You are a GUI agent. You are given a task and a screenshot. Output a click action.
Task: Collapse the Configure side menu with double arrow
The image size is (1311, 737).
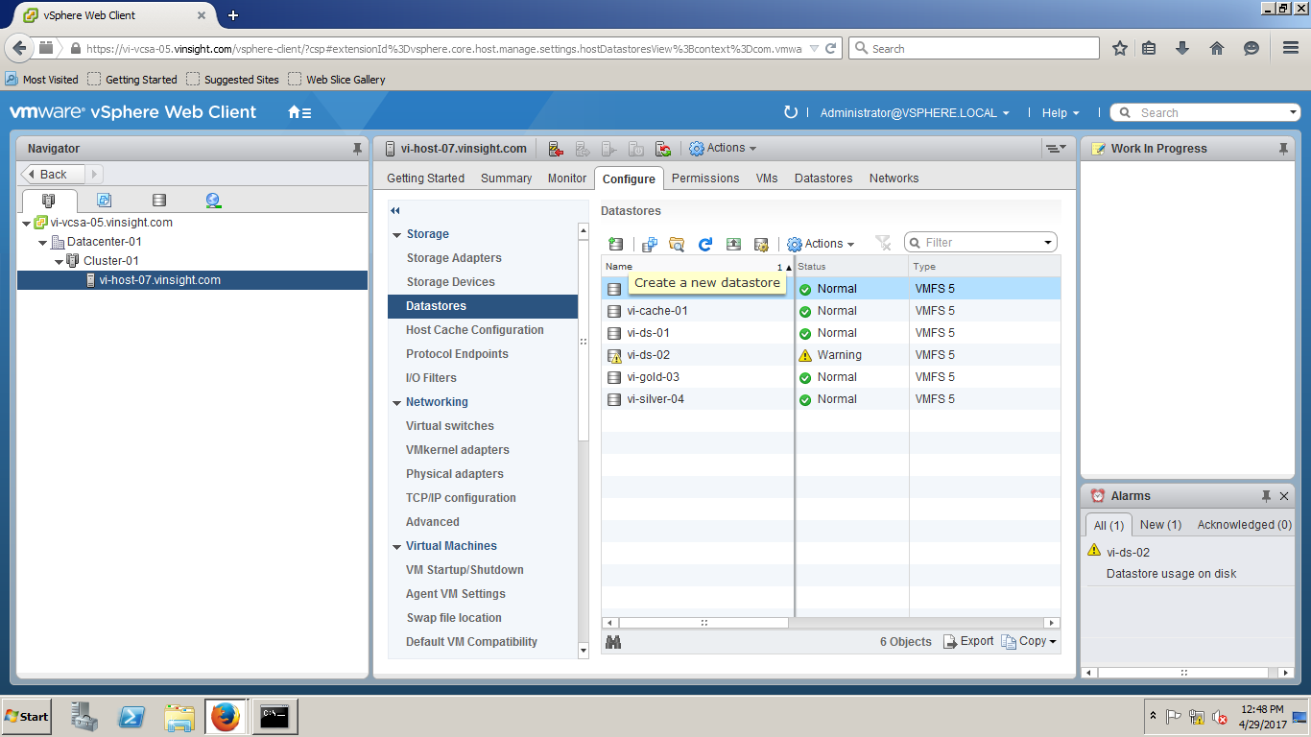394,210
